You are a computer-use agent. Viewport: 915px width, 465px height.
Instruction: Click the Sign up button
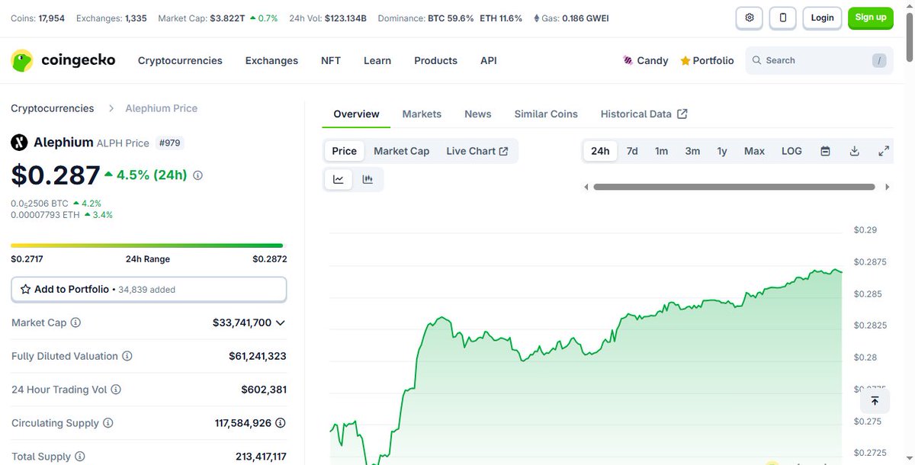coord(871,18)
